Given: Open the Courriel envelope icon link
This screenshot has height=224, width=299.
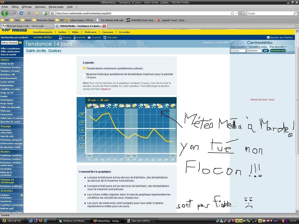Looking at the screenshot, I should (x=89, y=38).
